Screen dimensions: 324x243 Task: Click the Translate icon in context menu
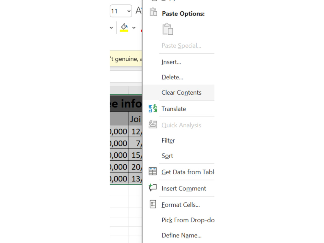pyautogui.click(x=153, y=109)
